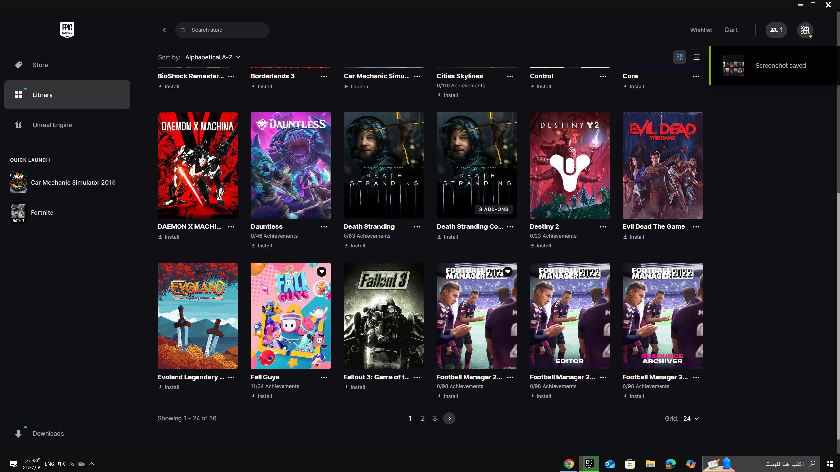Open options menu for Control
The image size is (840, 472).
603,76
